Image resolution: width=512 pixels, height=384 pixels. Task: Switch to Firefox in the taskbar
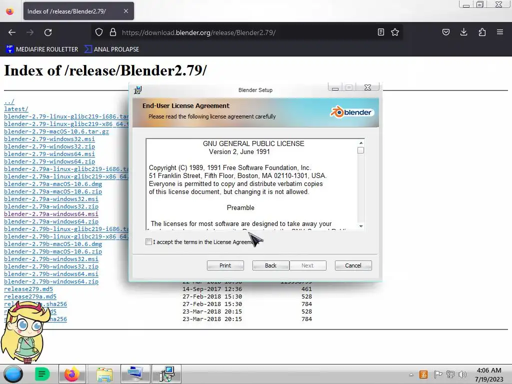72,374
